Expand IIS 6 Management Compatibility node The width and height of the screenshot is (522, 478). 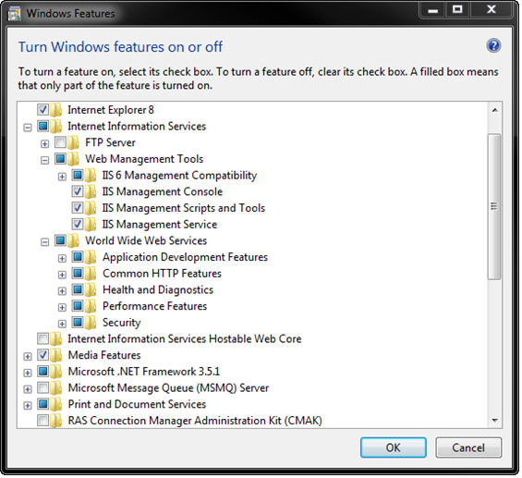point(62,177)
